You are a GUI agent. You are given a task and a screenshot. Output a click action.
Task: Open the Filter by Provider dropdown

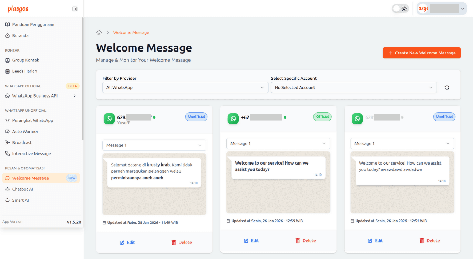(185, 88)
